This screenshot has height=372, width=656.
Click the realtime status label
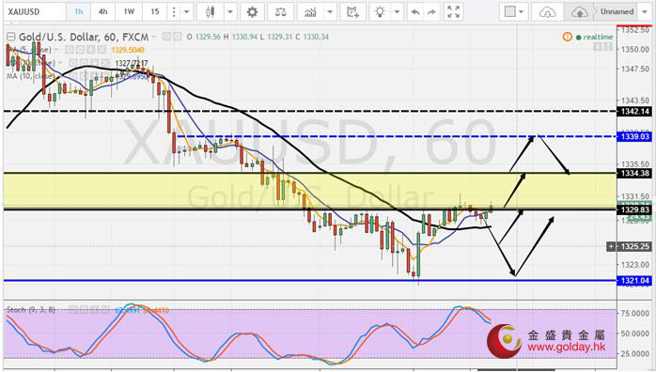pyautogui.click(x=598, y=37)
